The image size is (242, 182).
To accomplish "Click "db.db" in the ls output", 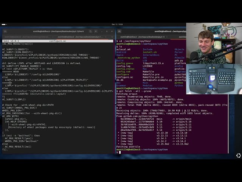I will [120, 80].
